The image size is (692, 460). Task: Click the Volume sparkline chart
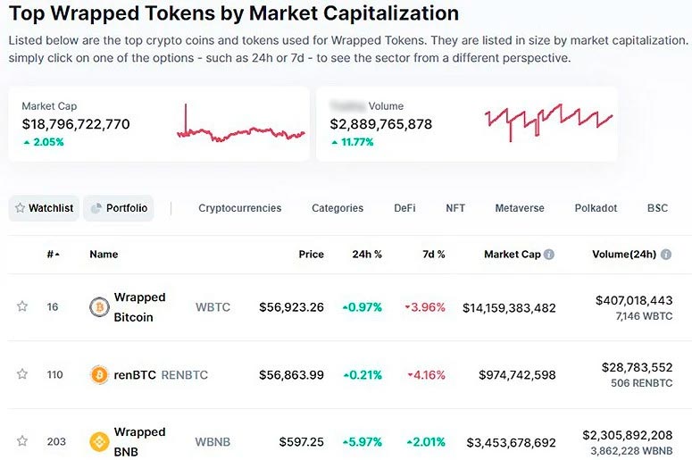pos(548,122)
